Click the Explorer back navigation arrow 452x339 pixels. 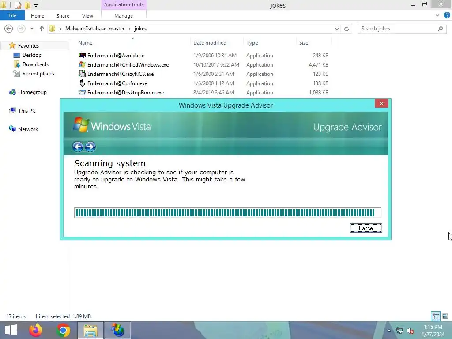tap(9, 29)
